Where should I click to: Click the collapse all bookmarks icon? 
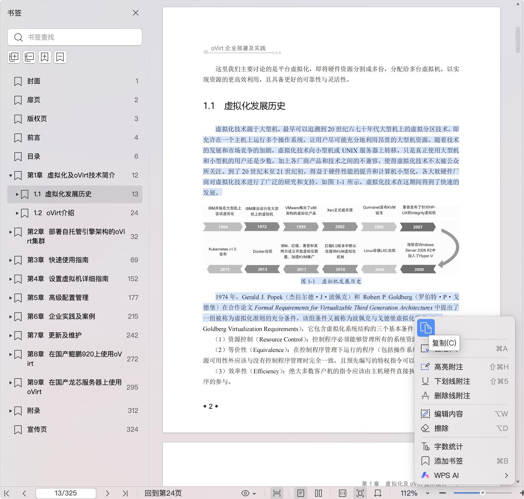tap(29, 57)
